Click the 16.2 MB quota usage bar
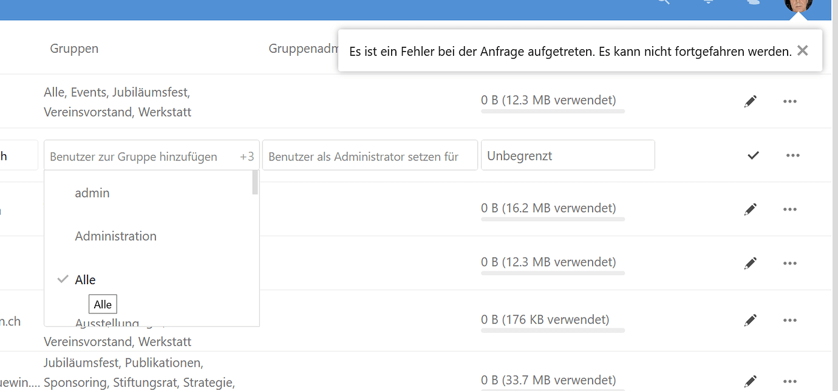The height and width of the screenshot is (391, 838). click(553, 219)
